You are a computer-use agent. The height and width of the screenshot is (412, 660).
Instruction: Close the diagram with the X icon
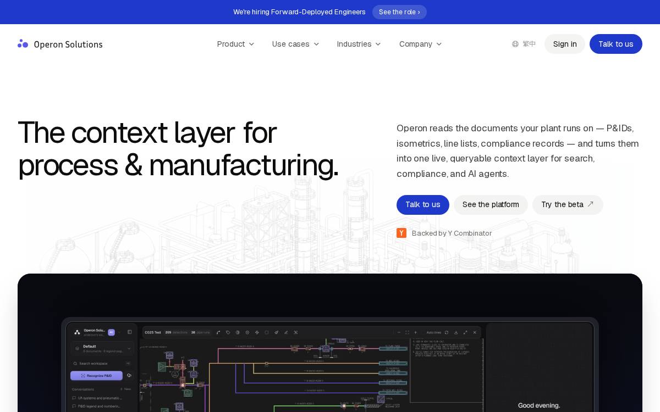point(475,332)
